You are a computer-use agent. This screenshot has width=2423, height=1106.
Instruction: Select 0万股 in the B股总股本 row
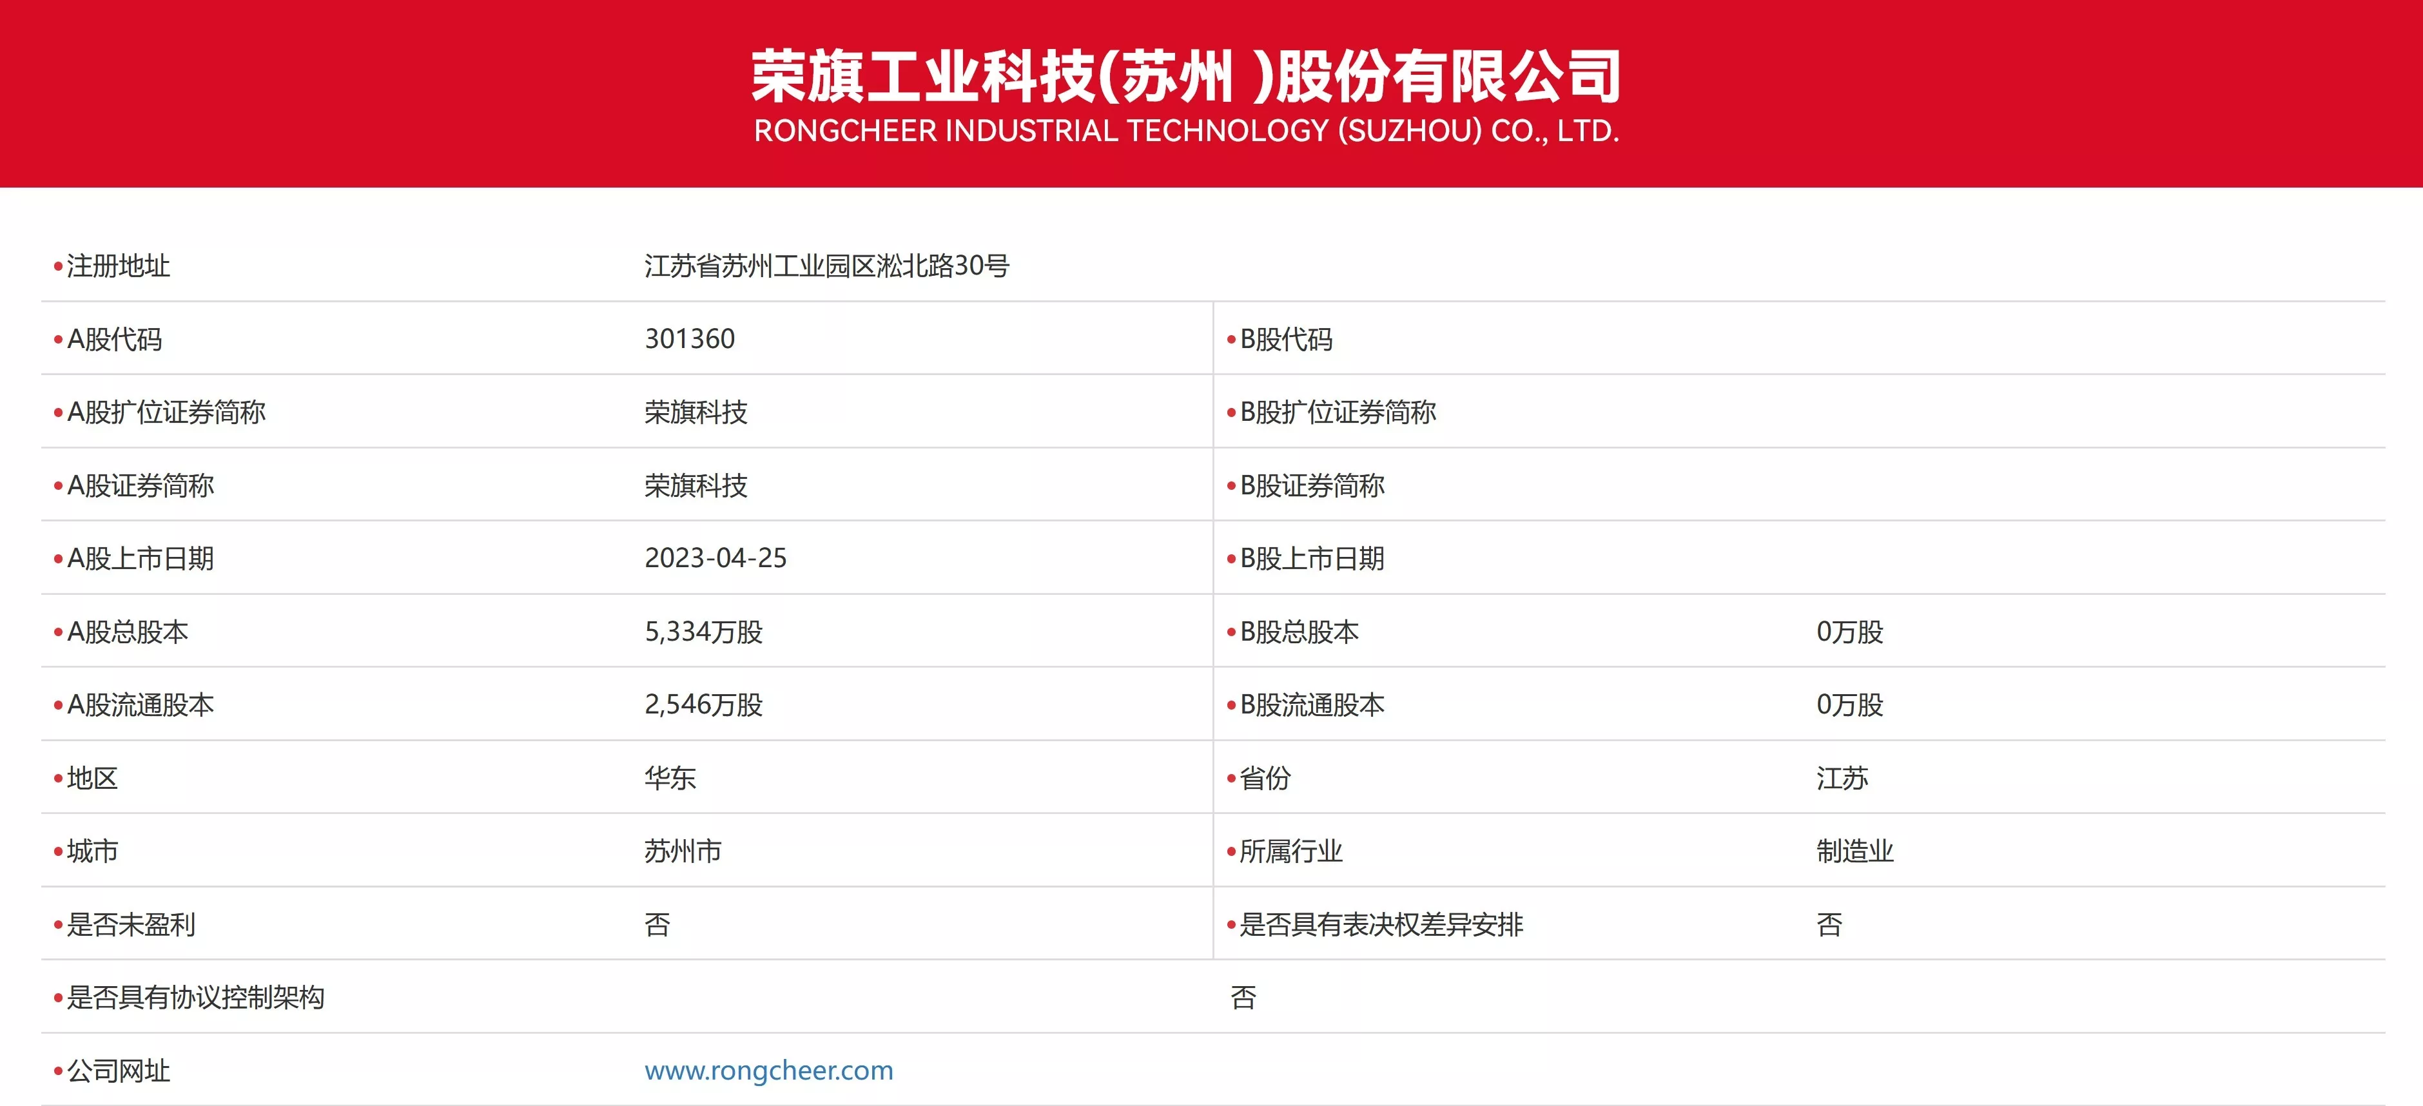(1849, 632)
